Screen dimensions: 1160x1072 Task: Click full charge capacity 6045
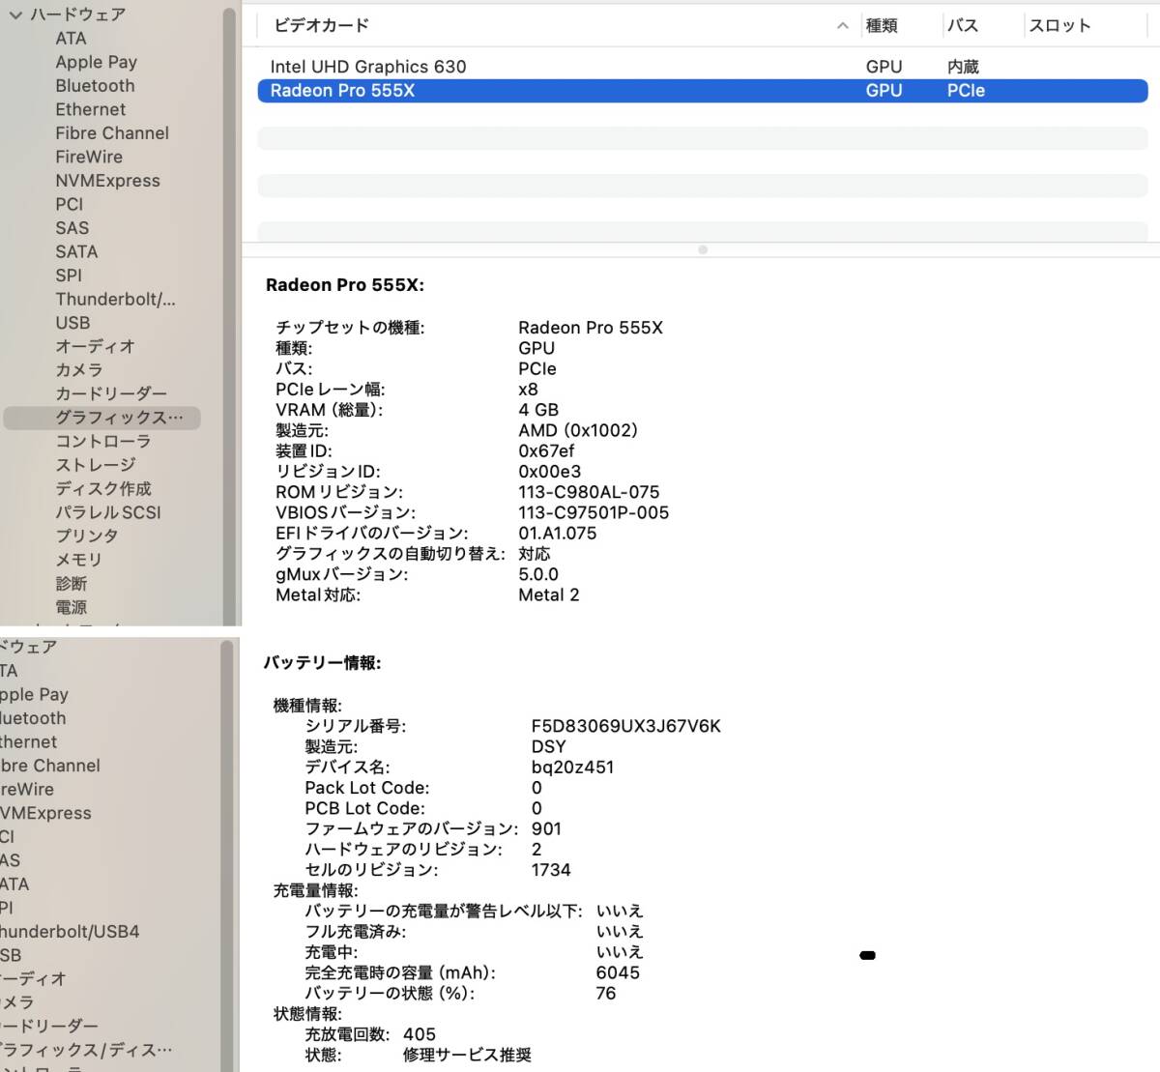pyautogui.click(x=618, y=972)
